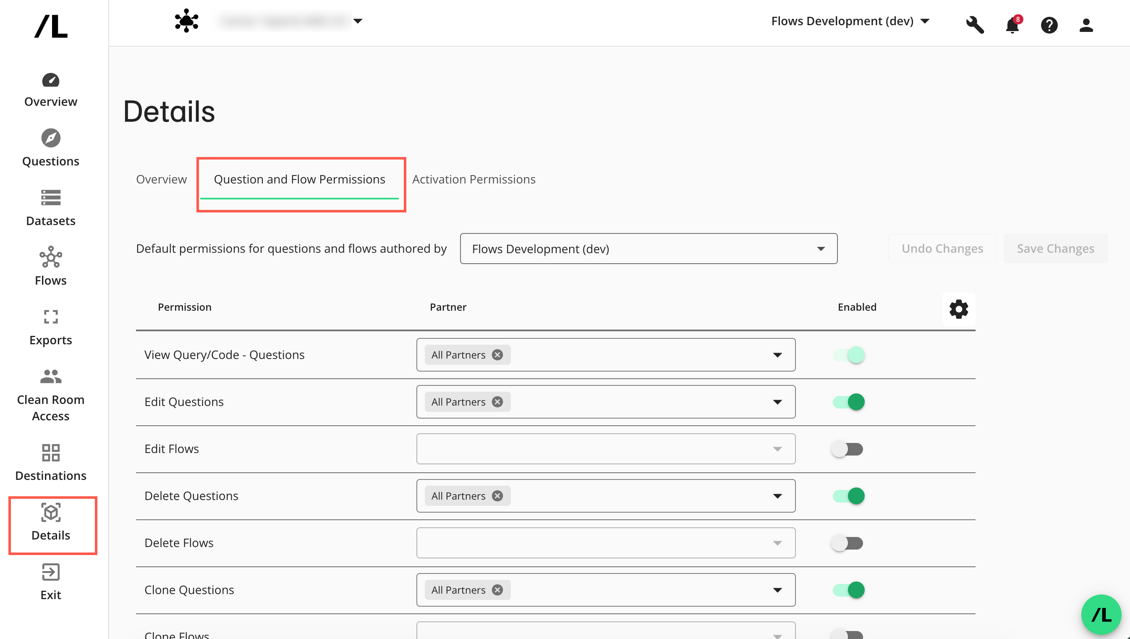Viewport: 1130px width, 639px height.
Task: Click the Save Changes button
Action: pyautogui.click(x=1055, y=249)
